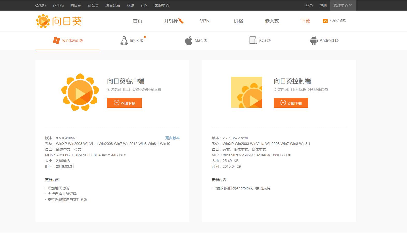Open 向日葵 link in top bar
This screenshot has width=407, height=238.
76,5
